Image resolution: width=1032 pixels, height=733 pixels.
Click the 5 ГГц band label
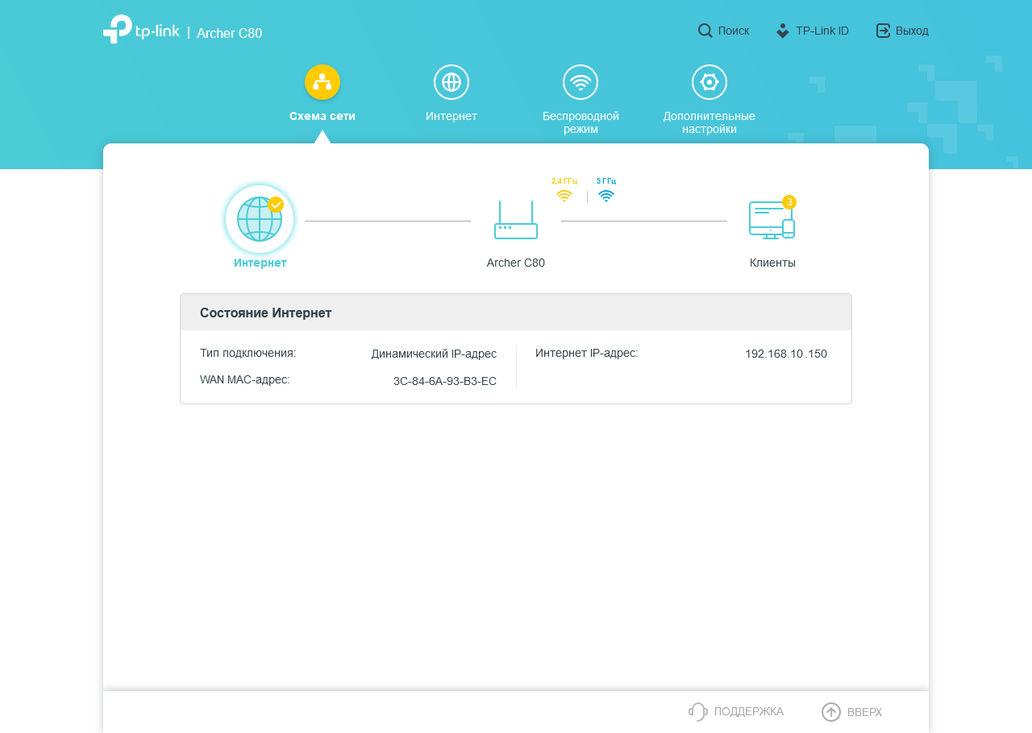click(606, 181)
